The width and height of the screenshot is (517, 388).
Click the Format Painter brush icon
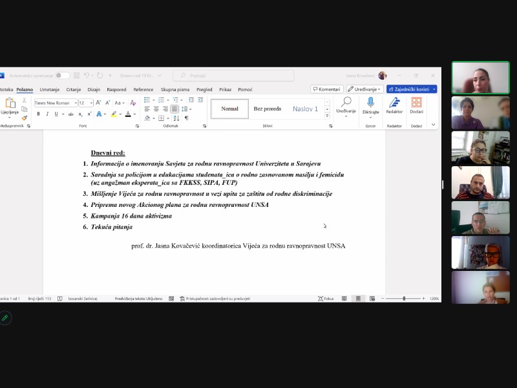click(25, 118)
